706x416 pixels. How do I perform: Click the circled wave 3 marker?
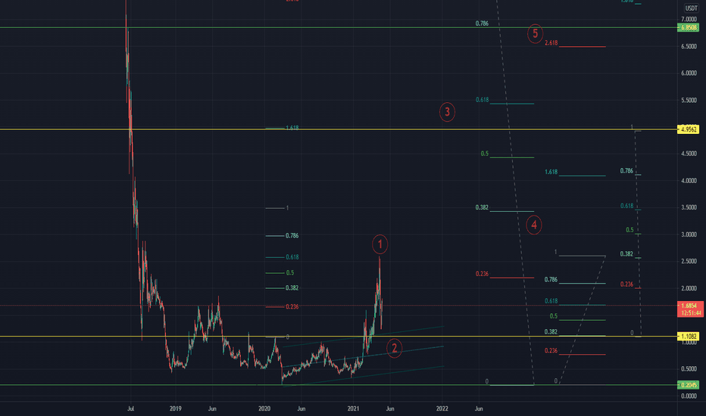(x=447, y=112)
